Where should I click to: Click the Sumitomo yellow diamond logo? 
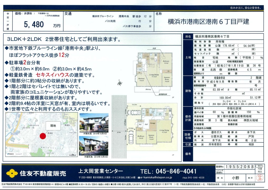pos(12,173)
